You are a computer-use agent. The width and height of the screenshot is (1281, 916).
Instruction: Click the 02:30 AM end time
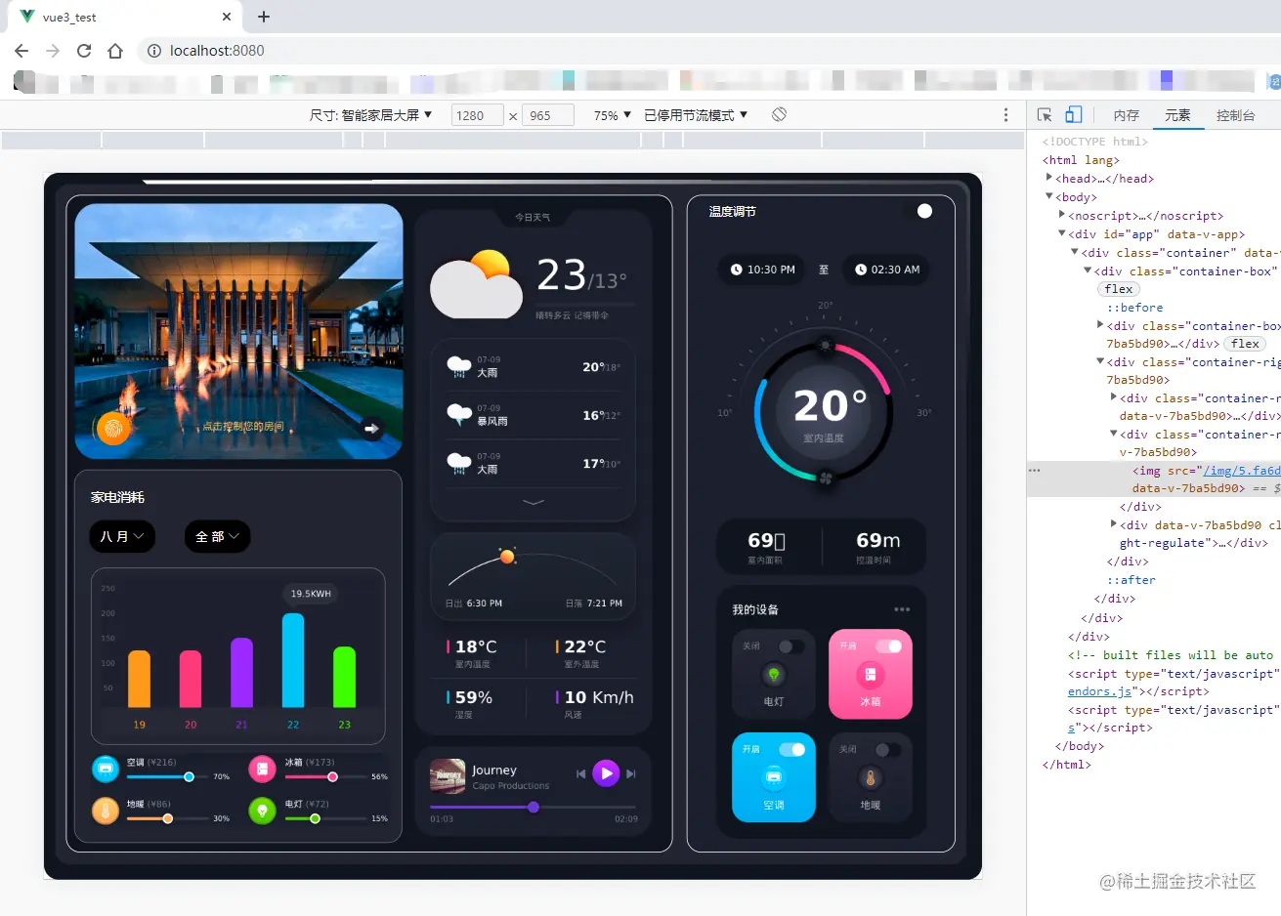887,270
